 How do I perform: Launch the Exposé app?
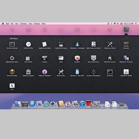(x=45, y=58)
